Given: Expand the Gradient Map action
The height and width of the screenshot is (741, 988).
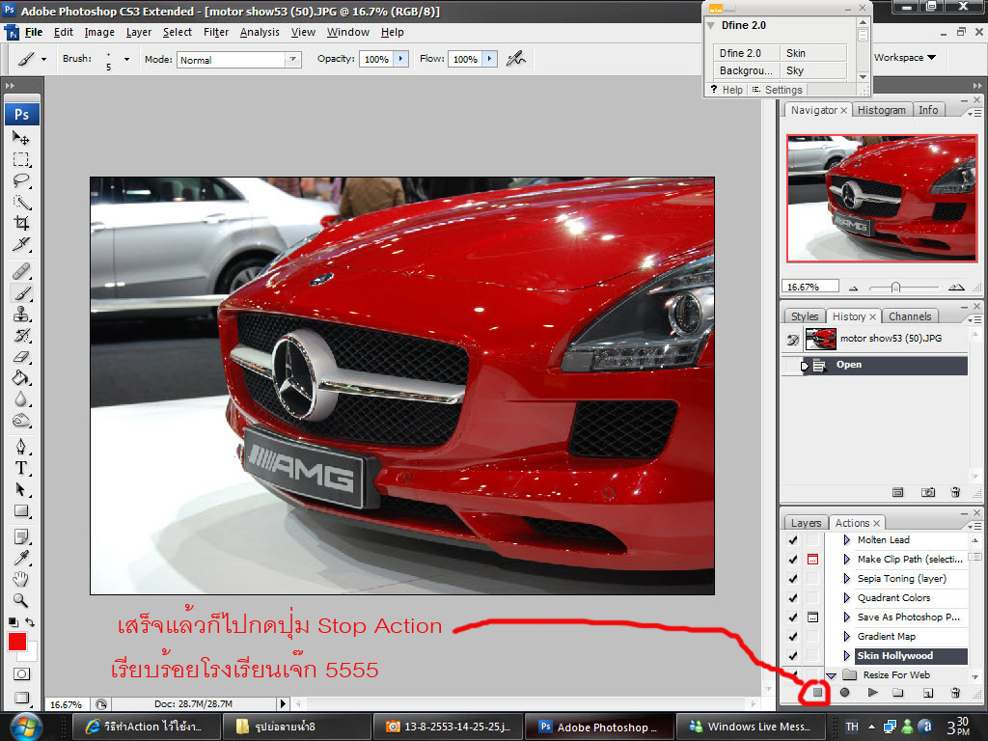Looking at the screenshot, I should (847, 637).
